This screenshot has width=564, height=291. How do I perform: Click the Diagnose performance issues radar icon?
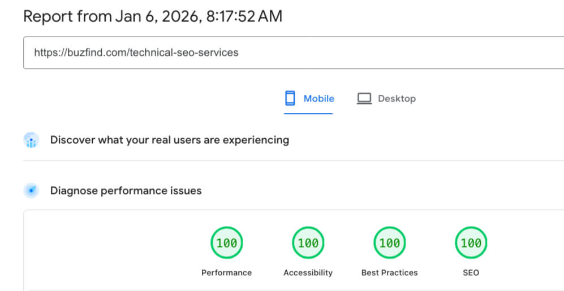31,191
